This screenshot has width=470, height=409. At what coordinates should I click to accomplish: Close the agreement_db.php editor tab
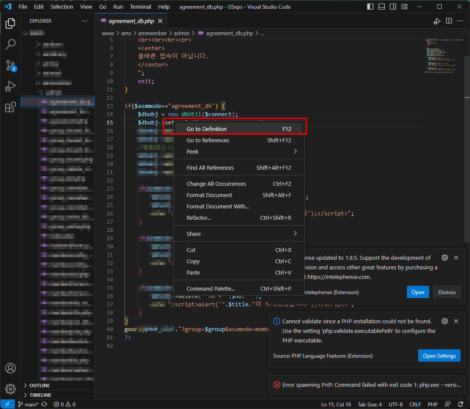(x=160, y=21)
